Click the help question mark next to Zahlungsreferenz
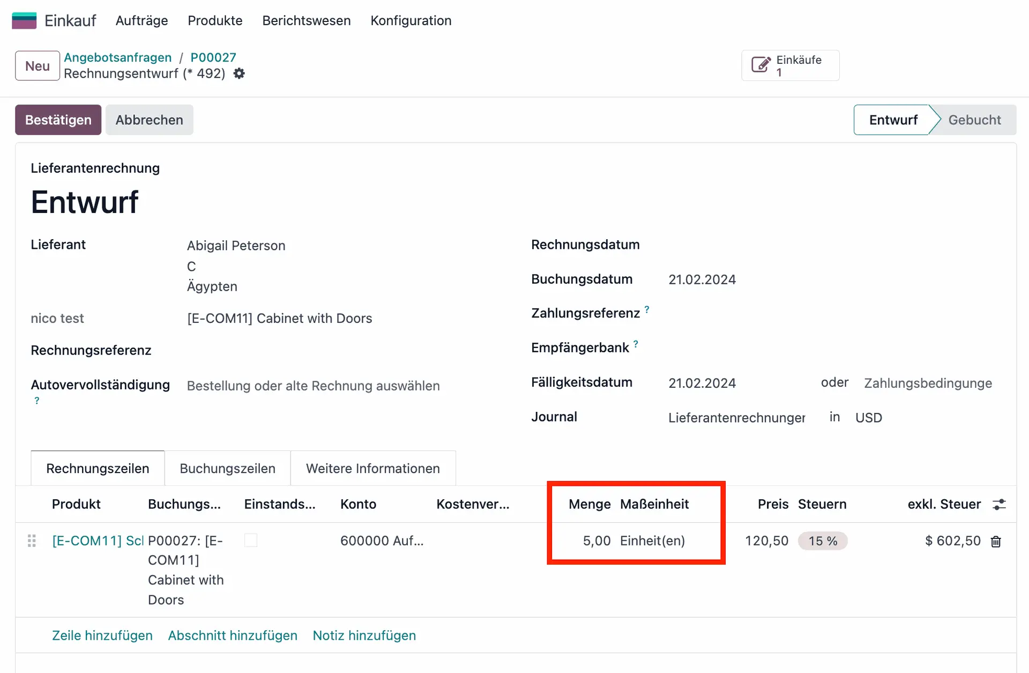The width and height of the screenshot is (1029, 673). [647, 309]
